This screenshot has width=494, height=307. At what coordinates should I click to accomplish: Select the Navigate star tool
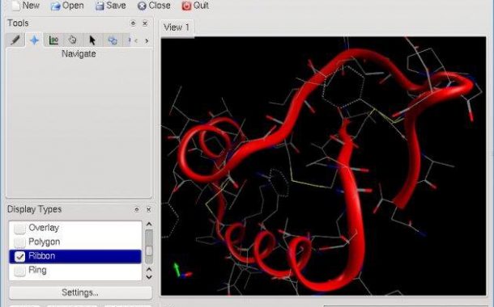(x=34, y=40)
